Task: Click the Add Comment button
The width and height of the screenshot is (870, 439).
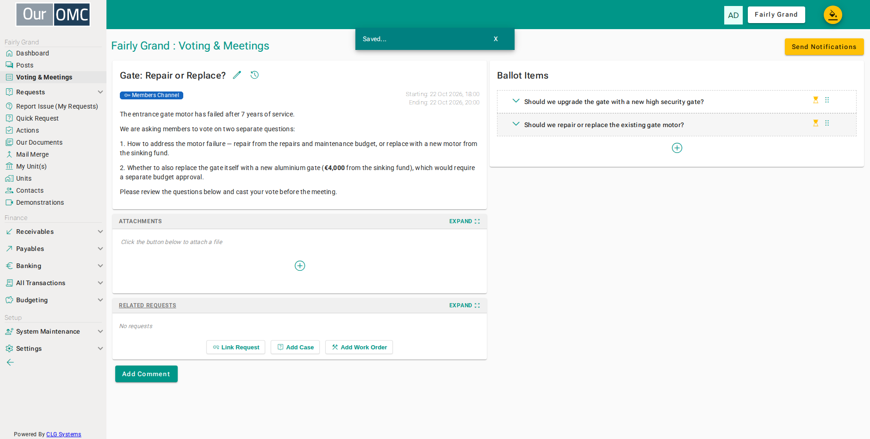Action: pos(146,374)
